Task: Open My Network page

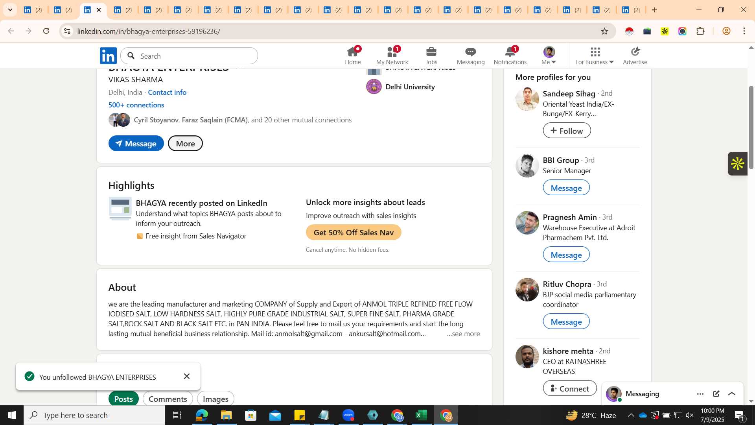Action: 392,55
